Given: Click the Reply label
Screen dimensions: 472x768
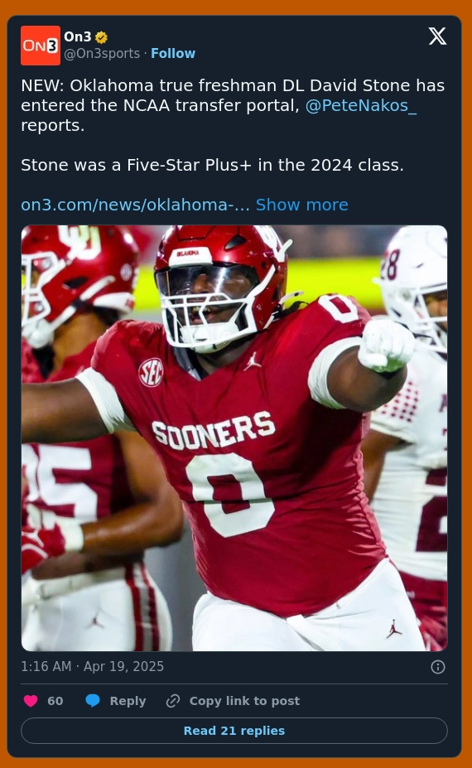Looking at the screenshot, I should pos(128,701).
